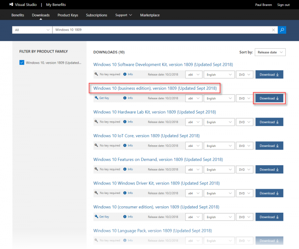This screenshot has width=299, height=249.
Task: Click Get Key for Windows 10 consumer edition
Action: pos(104,217)
